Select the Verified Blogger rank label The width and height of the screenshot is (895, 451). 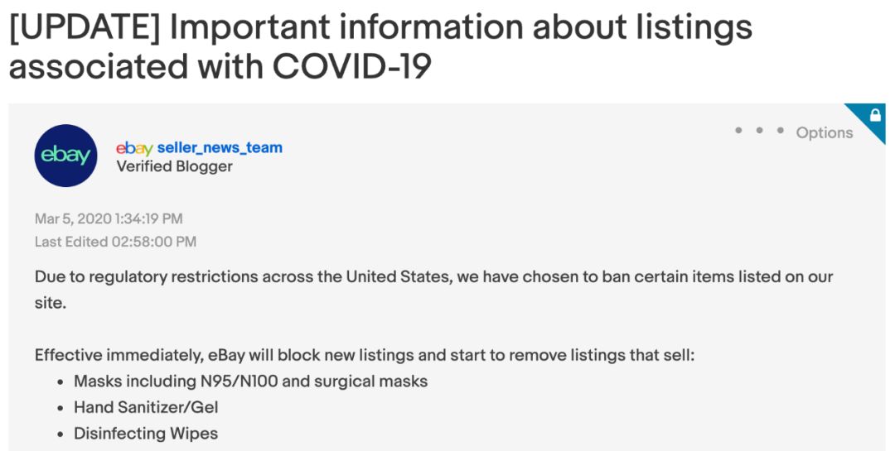point(175,166)
